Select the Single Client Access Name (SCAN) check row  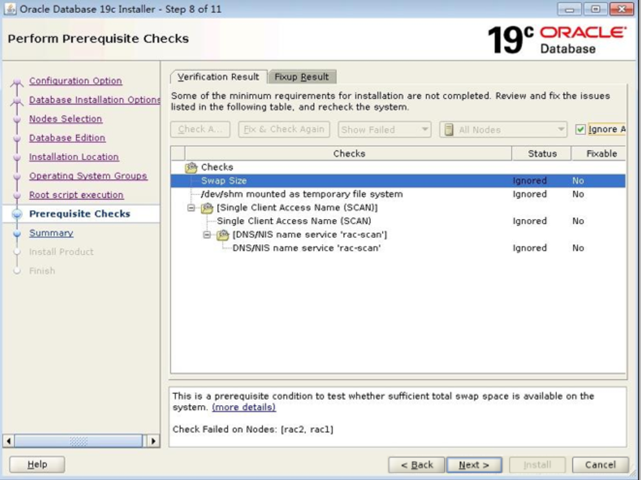pos(398,221)
